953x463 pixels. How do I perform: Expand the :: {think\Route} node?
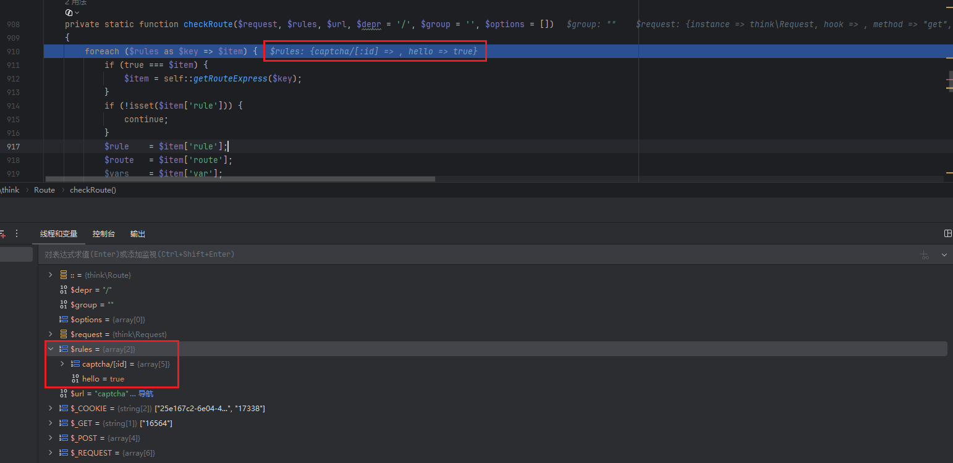(51, 275)
